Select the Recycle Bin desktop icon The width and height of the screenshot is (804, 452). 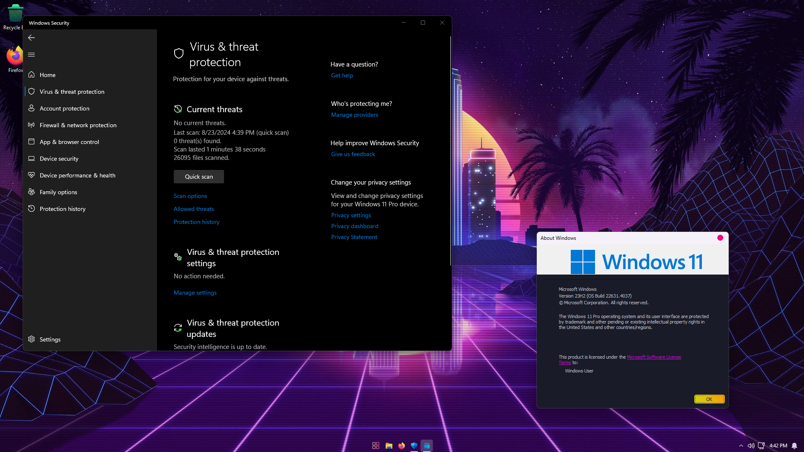click(x=14, y=17)
